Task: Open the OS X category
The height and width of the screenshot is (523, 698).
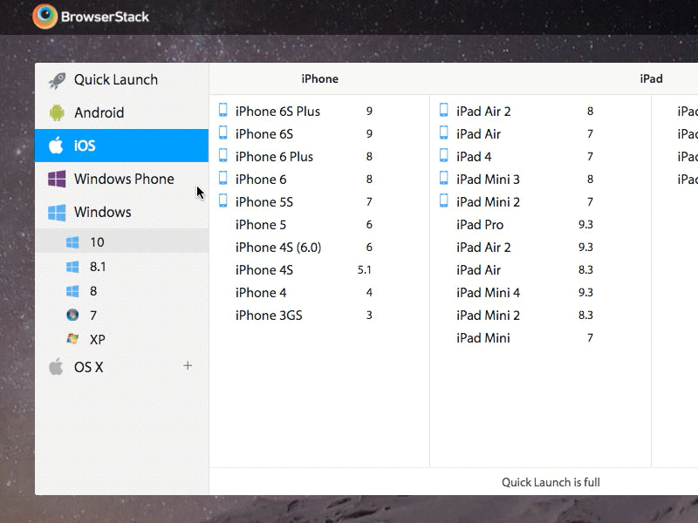Action: [x=121, y=367]
